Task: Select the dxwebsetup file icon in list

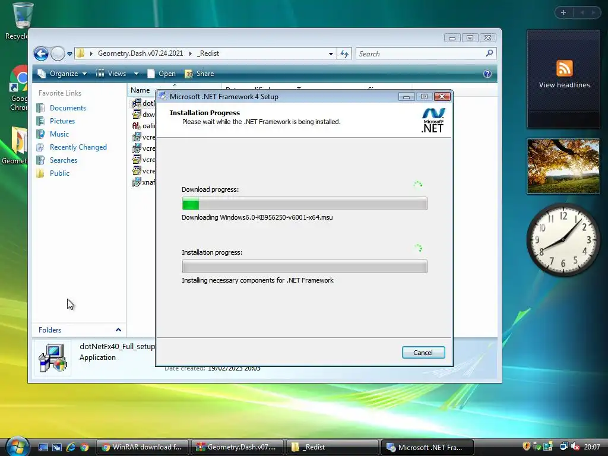Action: [137, 114]
